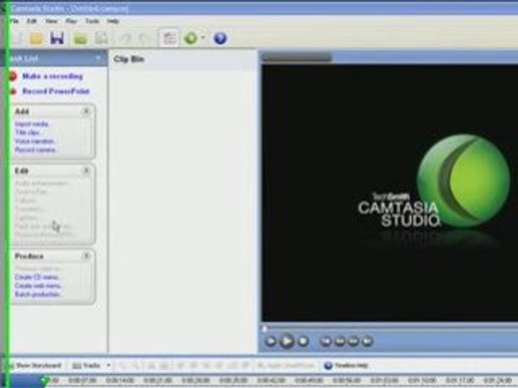Click grayed Zoom-n-Pan link
Screen dimensions: 518x388
(32, 192)
